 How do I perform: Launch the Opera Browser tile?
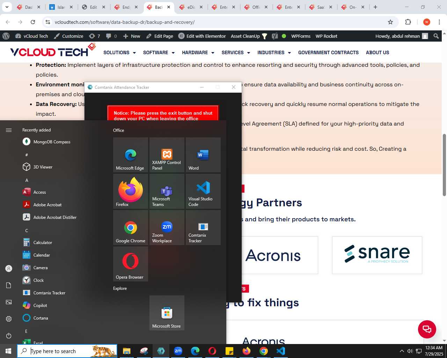[x=130, y=264]
